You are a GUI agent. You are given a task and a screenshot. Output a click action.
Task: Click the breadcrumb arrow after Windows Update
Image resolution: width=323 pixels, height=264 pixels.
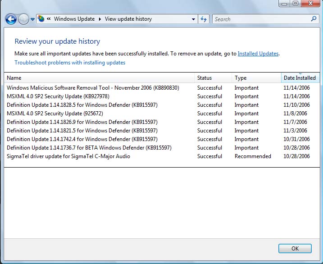coord(100,19)
